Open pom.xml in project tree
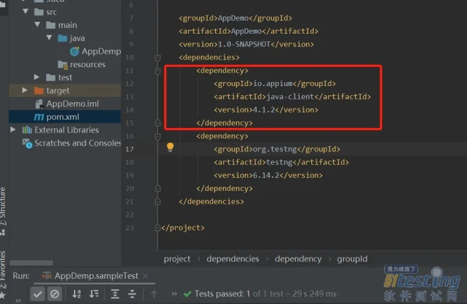467x304 pixels. [x=63, y=117]
